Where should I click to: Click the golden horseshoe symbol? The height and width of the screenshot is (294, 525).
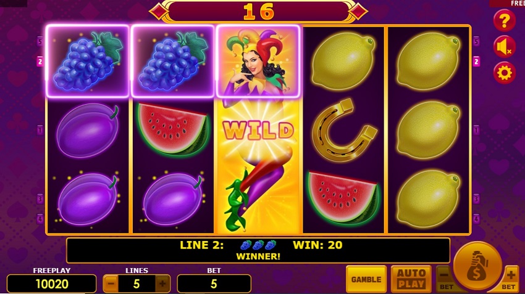343,129
